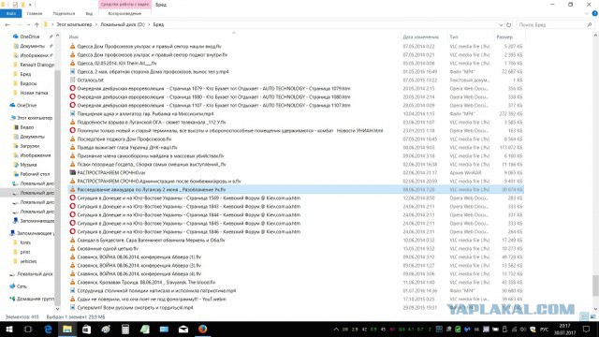Click the File Explorer icon on the taskbar

point(67,329)
